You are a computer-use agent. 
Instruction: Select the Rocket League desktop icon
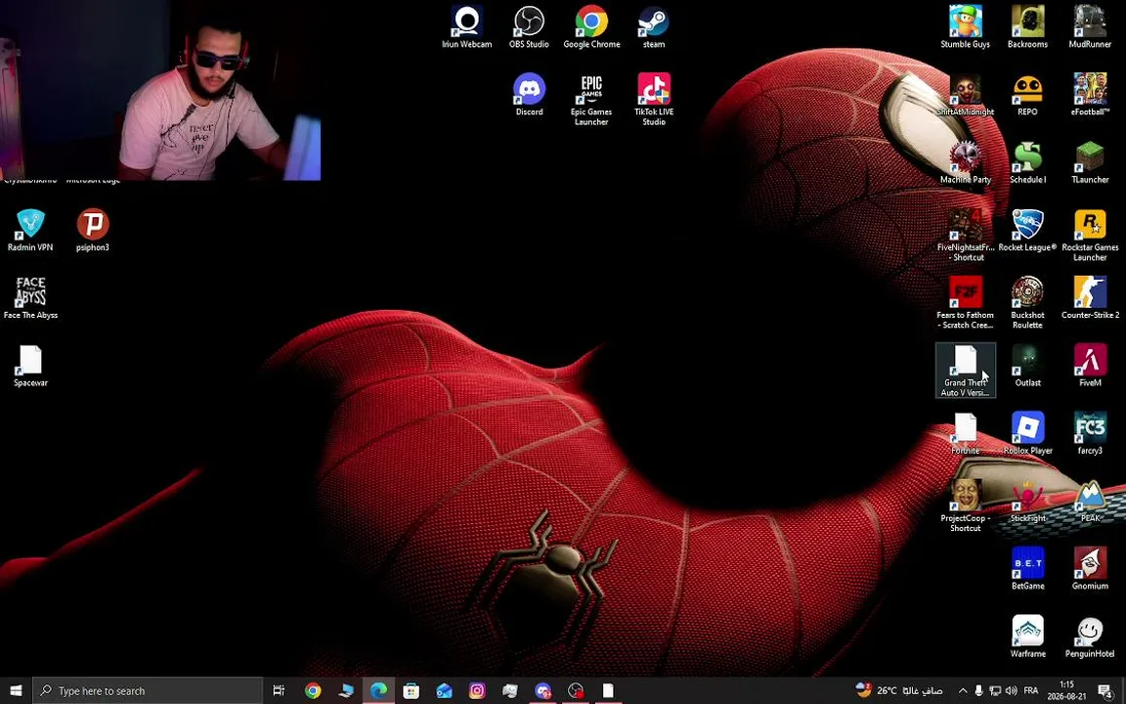click(x=1027, y=230)
